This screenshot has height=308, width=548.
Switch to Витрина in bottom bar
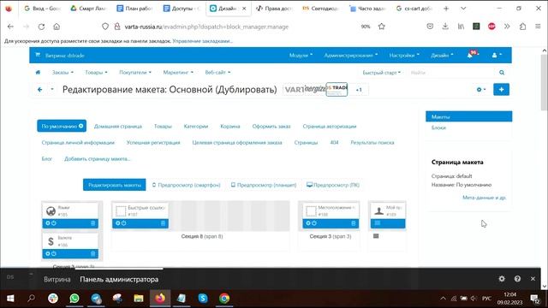(57, 280)
